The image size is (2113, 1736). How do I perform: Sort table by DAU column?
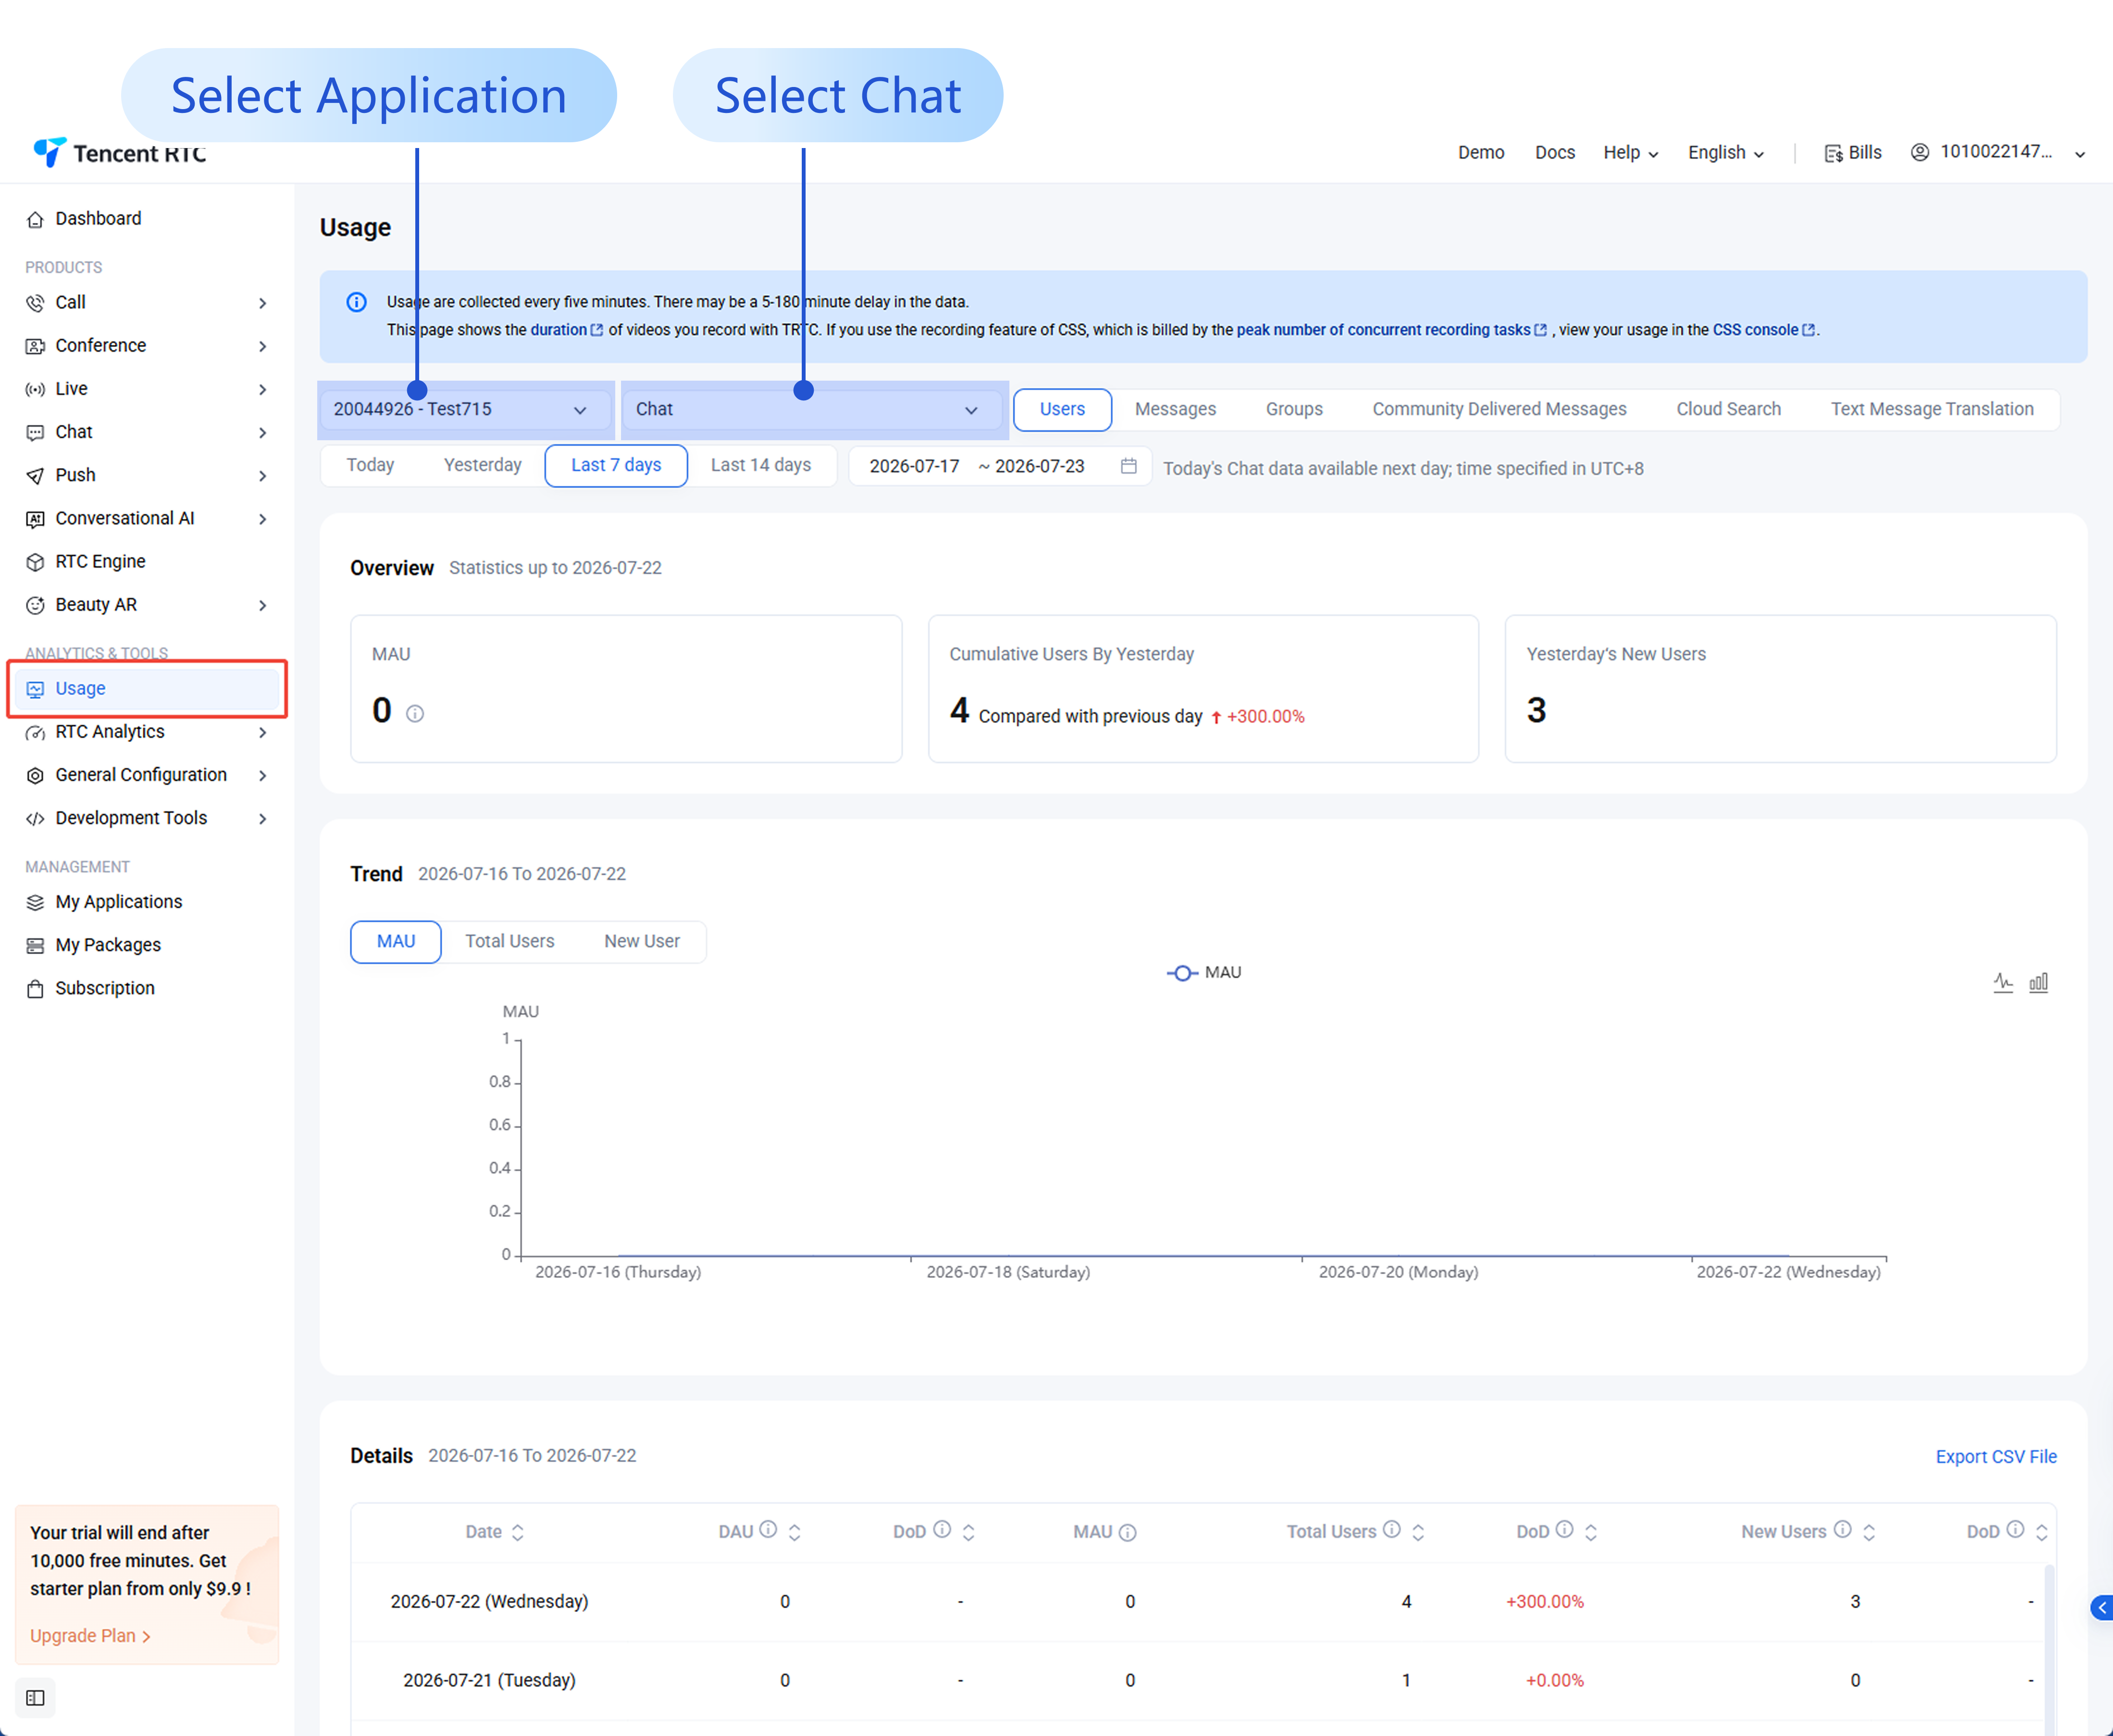tap(794, 1532)
